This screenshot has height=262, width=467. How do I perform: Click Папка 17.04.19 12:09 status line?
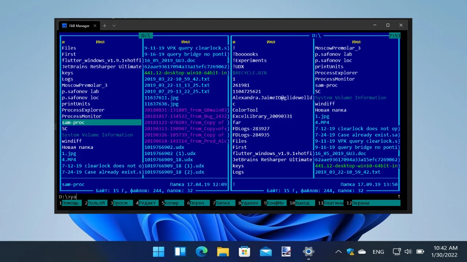(198, 184)
